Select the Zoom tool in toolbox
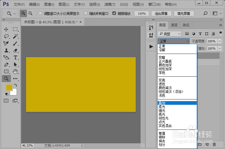Viewport: 225px width, 149px height. coord(6,79)
